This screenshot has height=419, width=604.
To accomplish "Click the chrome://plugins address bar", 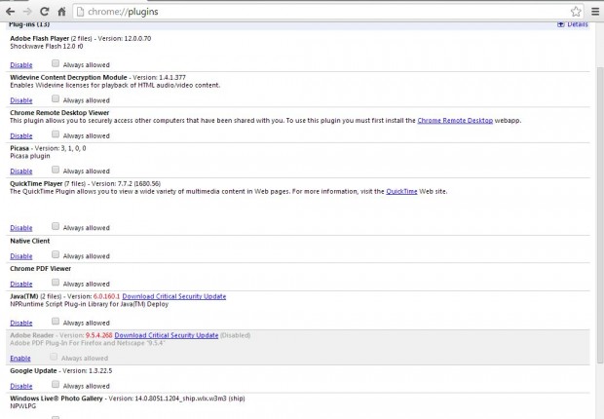I will click(x=327, y=12).
